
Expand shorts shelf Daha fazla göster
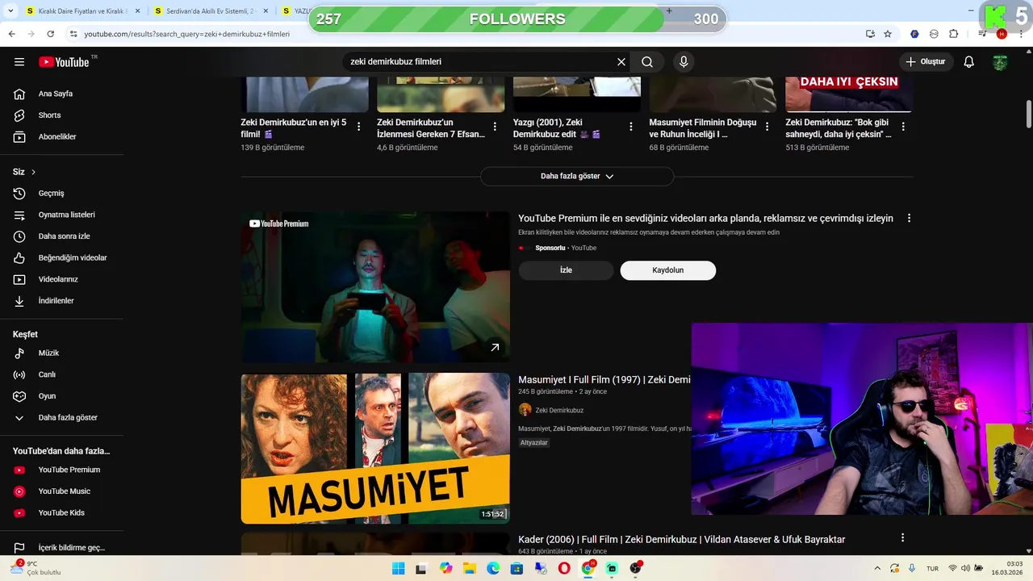(x=577, y=176)
